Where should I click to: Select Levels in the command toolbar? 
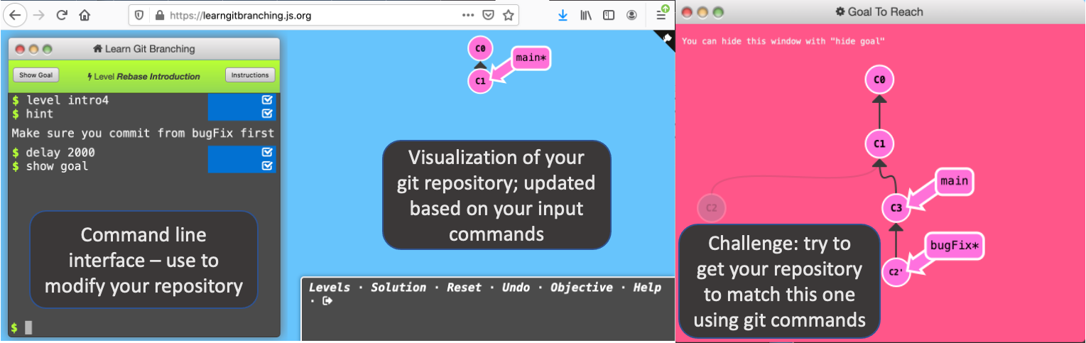(329, 288)
